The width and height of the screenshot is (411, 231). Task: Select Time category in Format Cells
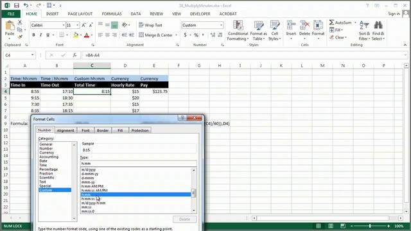point(43,165)
